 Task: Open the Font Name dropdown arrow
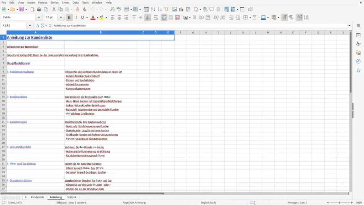pyautogui.click(x=39, y=17)
